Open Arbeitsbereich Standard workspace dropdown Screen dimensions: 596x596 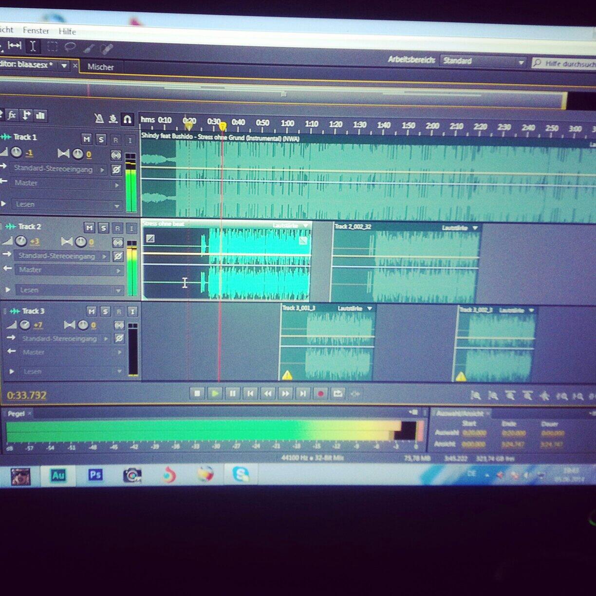pos(483,61)
